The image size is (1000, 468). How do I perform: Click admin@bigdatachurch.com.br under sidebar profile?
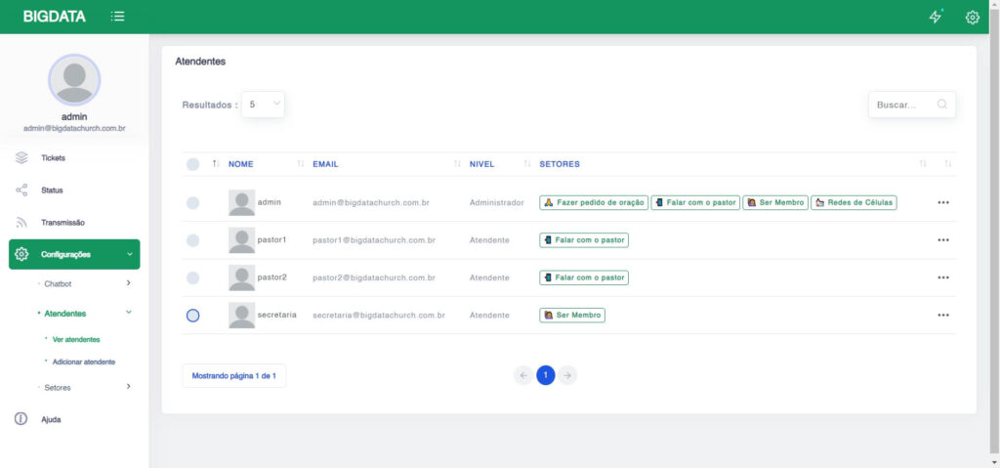coord(74,128)
